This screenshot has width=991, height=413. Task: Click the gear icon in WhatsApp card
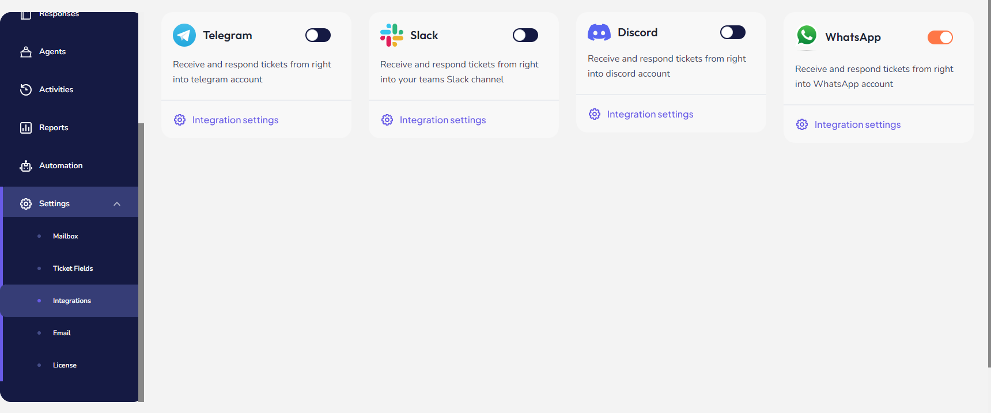click(802, 124)
